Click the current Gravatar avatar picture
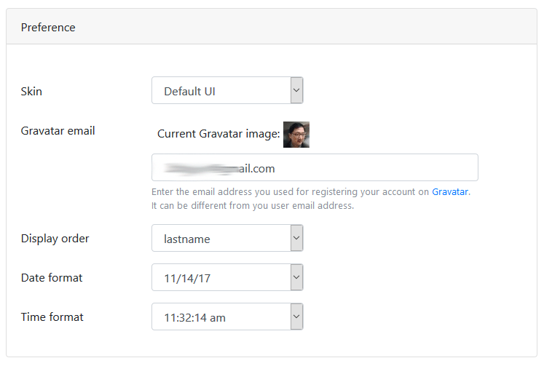Image resolution: width=544 pixels, height=366 pixels. click(296, 135)
